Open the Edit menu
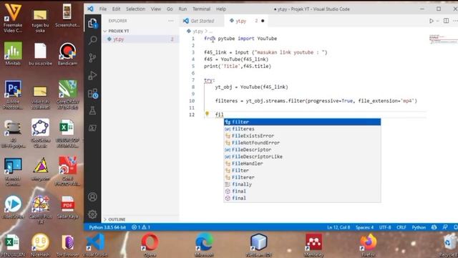 (116, 9)
